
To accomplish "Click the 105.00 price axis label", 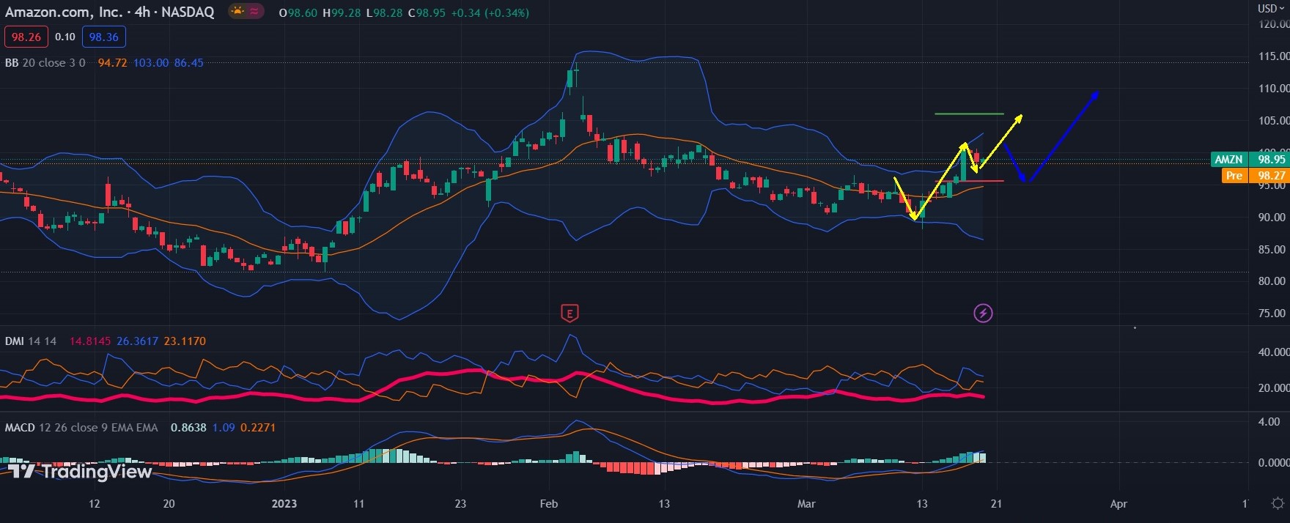I will pyautogui.click(x=1273, y=121).
